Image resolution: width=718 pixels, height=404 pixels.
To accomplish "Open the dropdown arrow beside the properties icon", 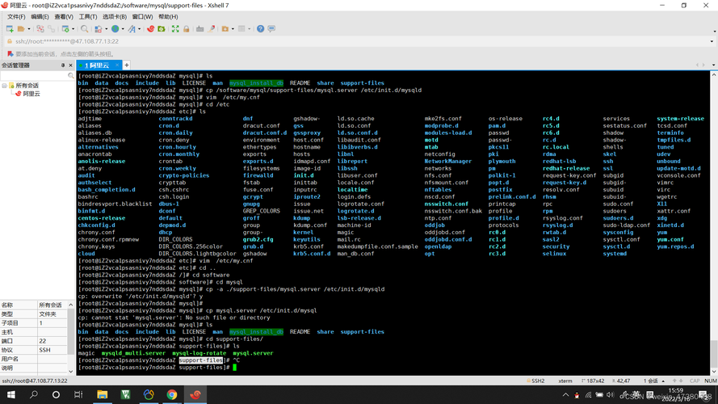I will point(73,29).
